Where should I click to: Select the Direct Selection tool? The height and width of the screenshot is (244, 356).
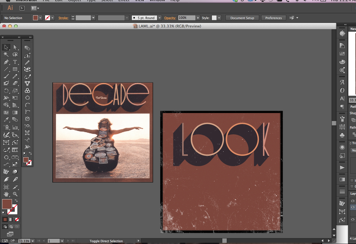pyautogui.click(x=15, y=47)
